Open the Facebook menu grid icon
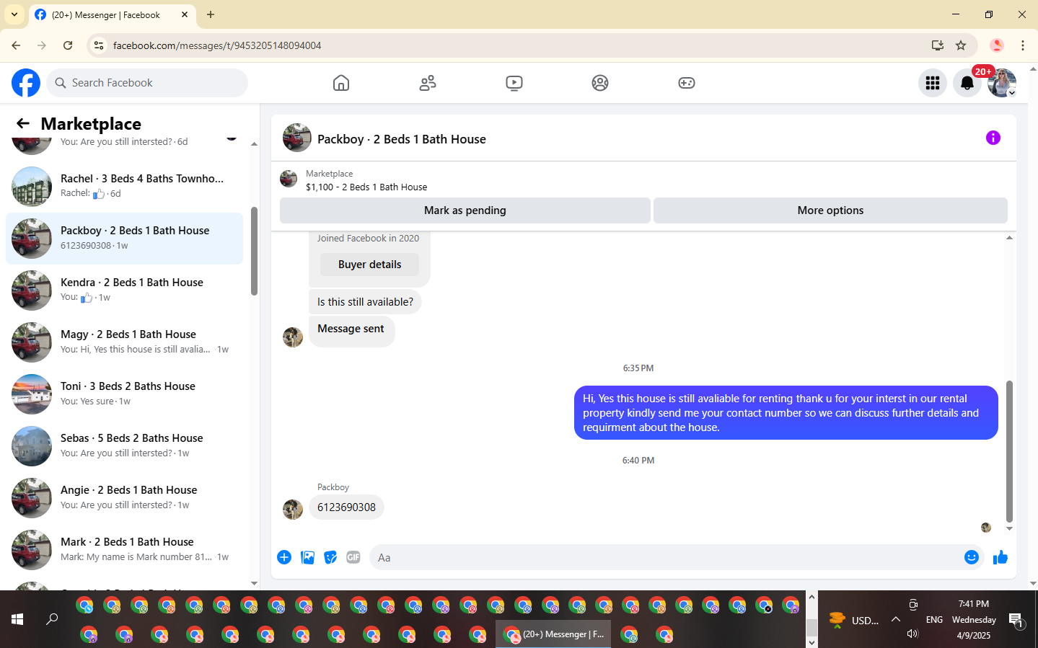 (x=933, y=83)
